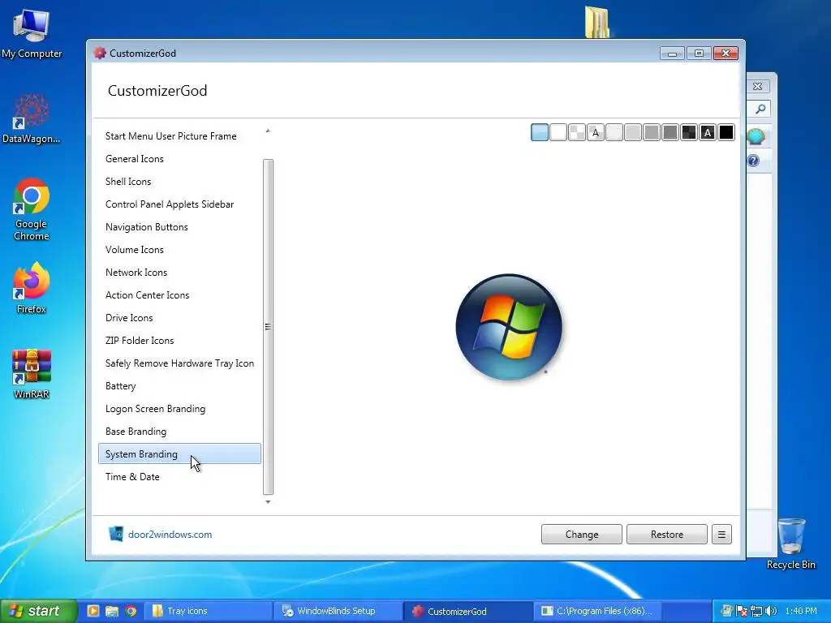Choose the light checkerboard background swatch

[577, 132]
